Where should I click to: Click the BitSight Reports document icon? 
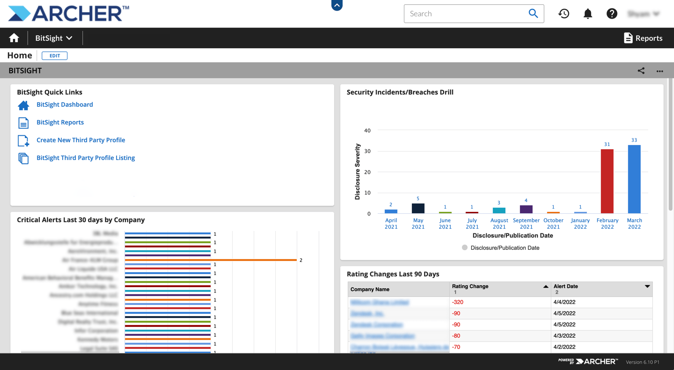click(x=23, y=122)
